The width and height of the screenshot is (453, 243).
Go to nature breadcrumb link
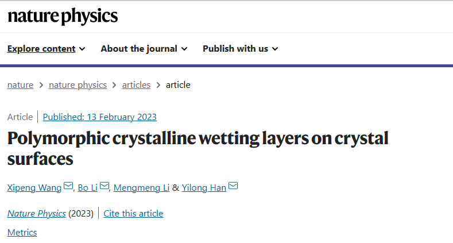coord(20,85)
